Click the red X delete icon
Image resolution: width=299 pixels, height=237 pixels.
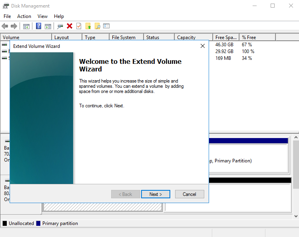click(70, 26)
